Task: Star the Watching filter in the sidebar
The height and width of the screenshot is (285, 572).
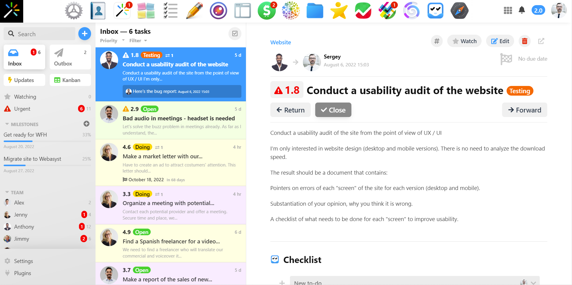Action: coord(7,97)
